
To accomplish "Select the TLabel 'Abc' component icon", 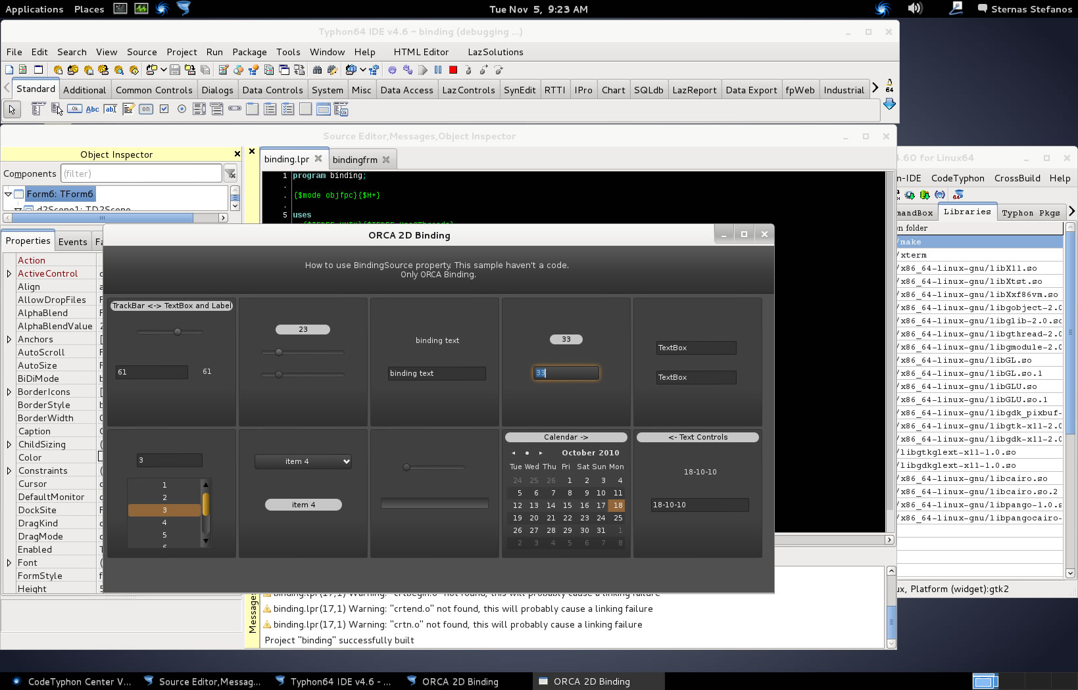I will pos(93,109).
